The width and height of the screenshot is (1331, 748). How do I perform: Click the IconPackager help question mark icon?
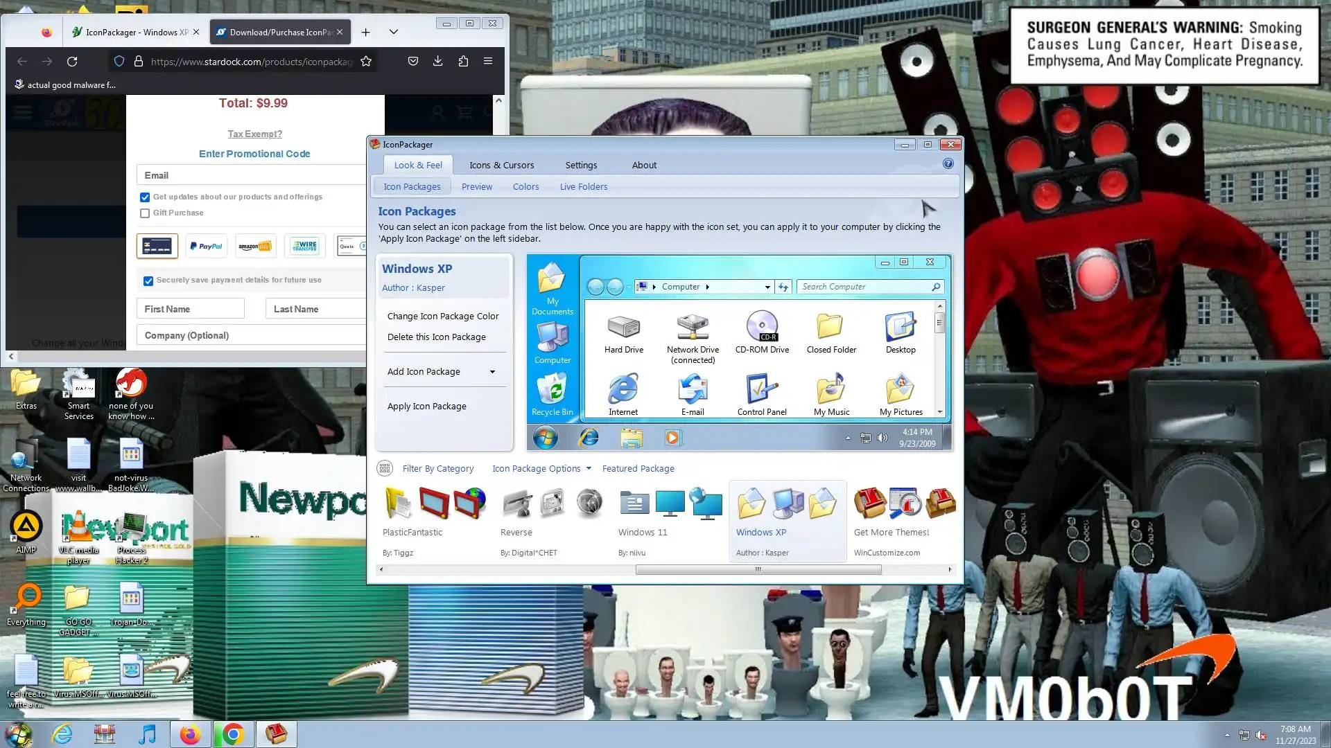[x=948, y=164]
